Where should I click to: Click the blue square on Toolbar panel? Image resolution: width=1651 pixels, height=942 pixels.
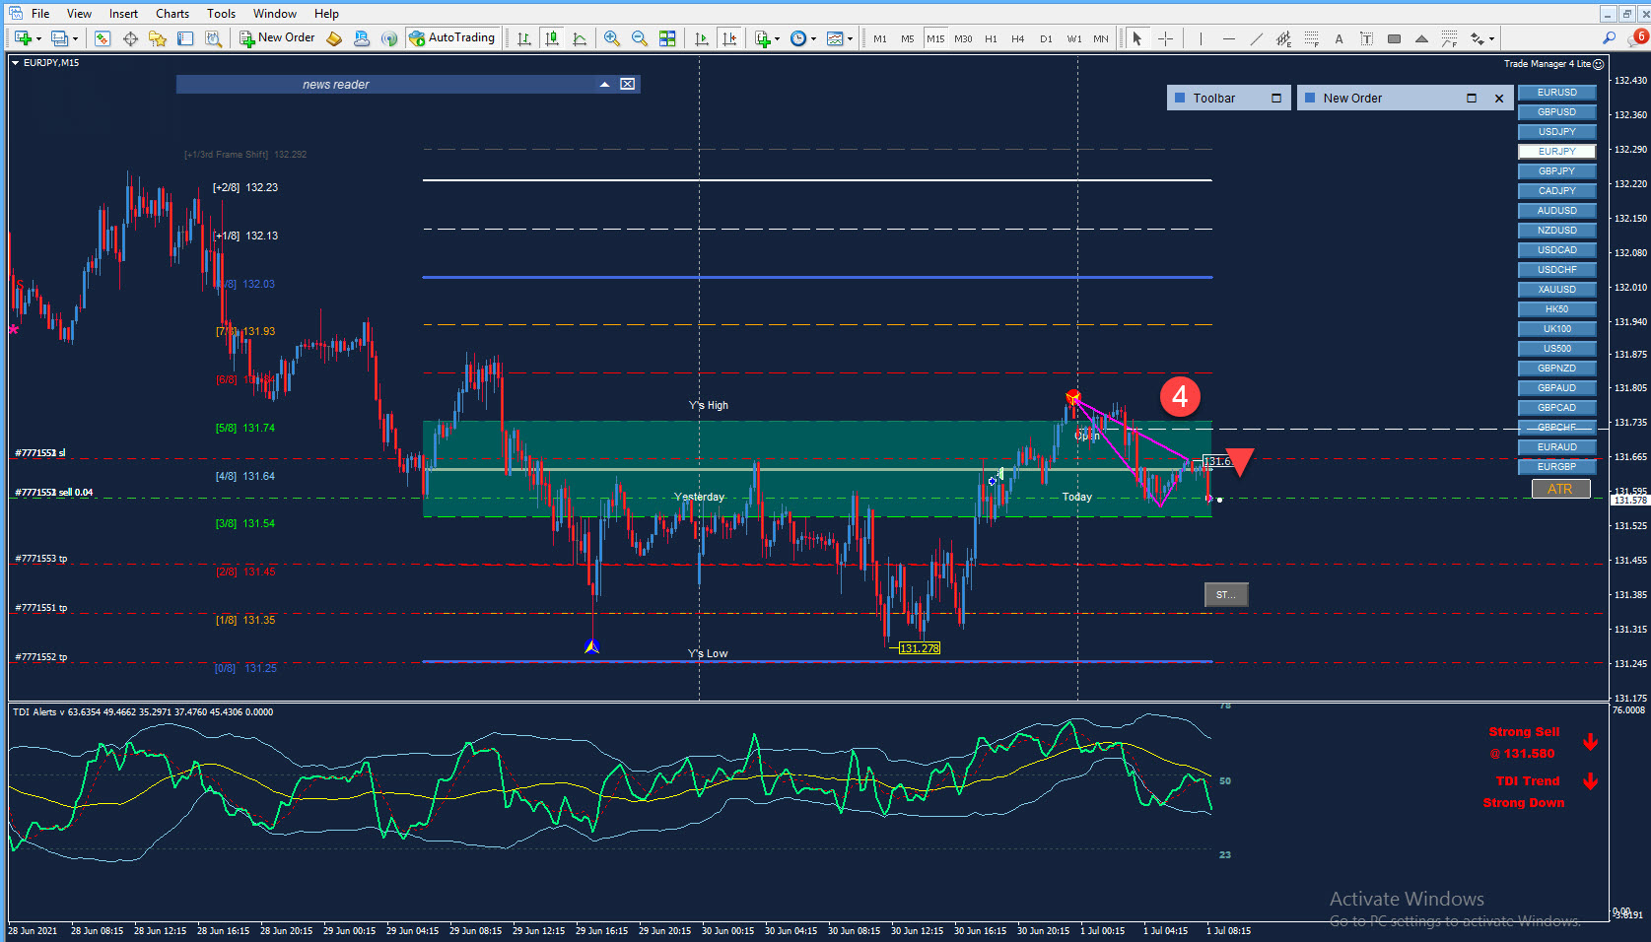(x=1180, y=98)
